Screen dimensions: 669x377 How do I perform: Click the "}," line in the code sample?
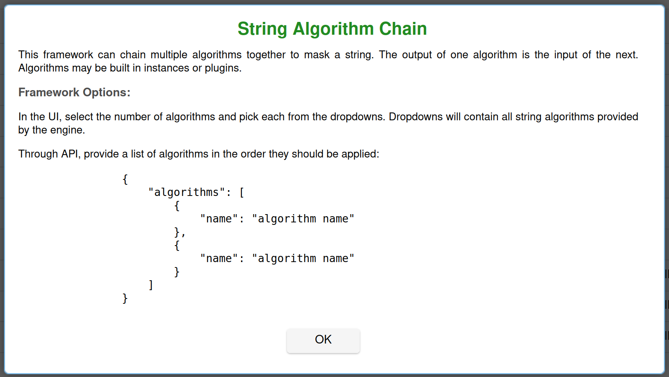(x=179, y=232)
